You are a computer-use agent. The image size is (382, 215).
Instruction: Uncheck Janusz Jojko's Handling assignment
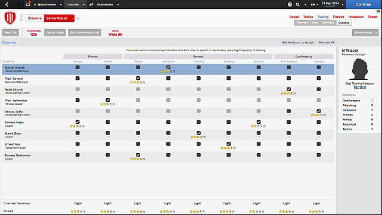coord(319,111)
